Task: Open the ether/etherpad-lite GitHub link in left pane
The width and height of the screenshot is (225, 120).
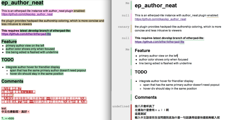Action: [26, 34]
